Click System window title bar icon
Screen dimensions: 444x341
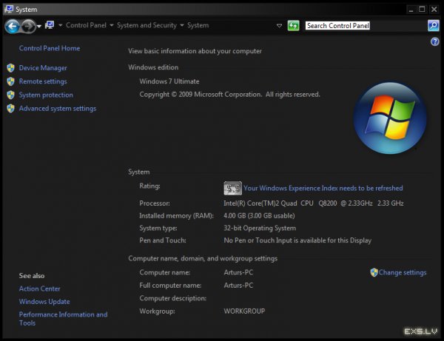coord(9,9)
